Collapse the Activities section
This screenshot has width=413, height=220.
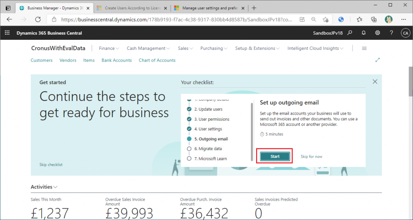(x=44, y=187)
